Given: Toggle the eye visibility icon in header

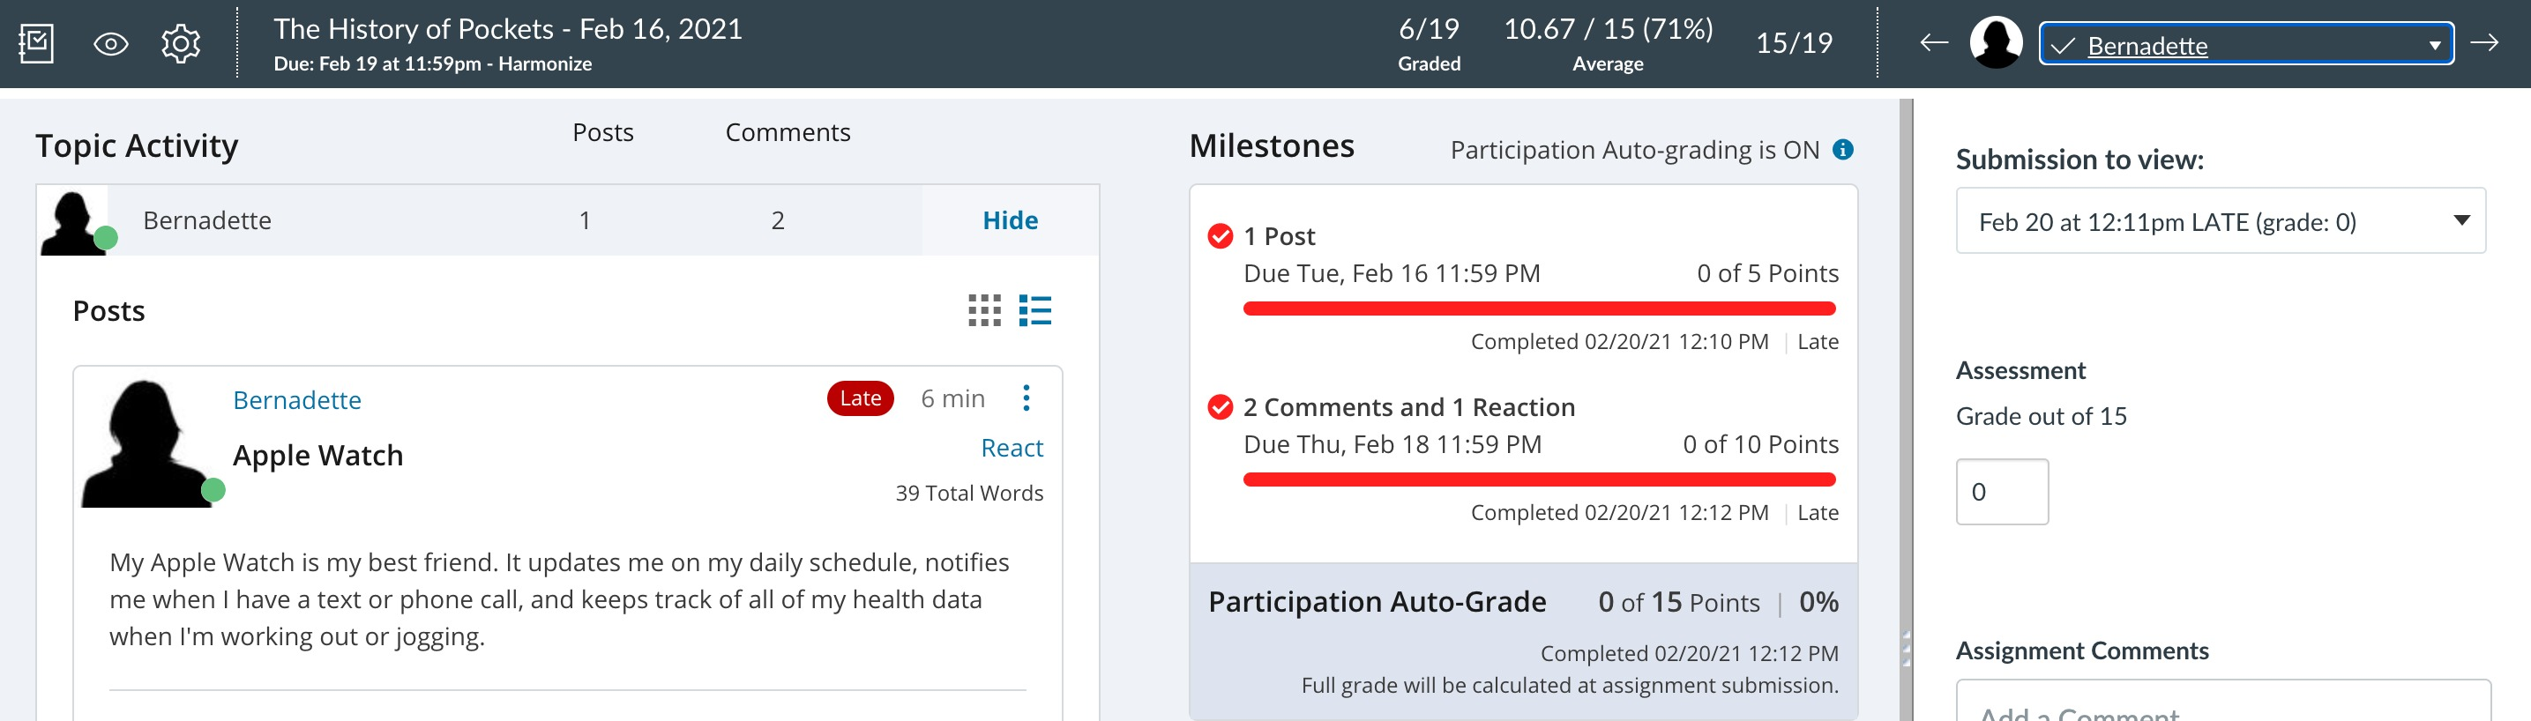Looking at the screenshot, I should [110, 44].
